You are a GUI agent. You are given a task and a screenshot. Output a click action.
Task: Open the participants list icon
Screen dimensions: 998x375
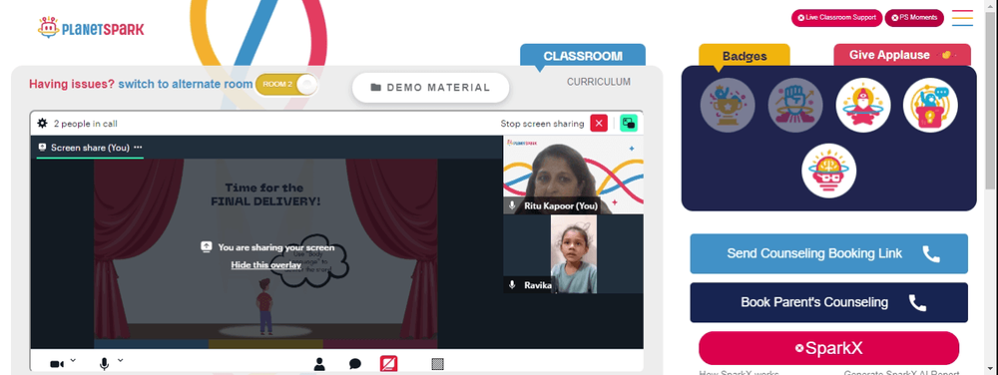tap(319, 364)
